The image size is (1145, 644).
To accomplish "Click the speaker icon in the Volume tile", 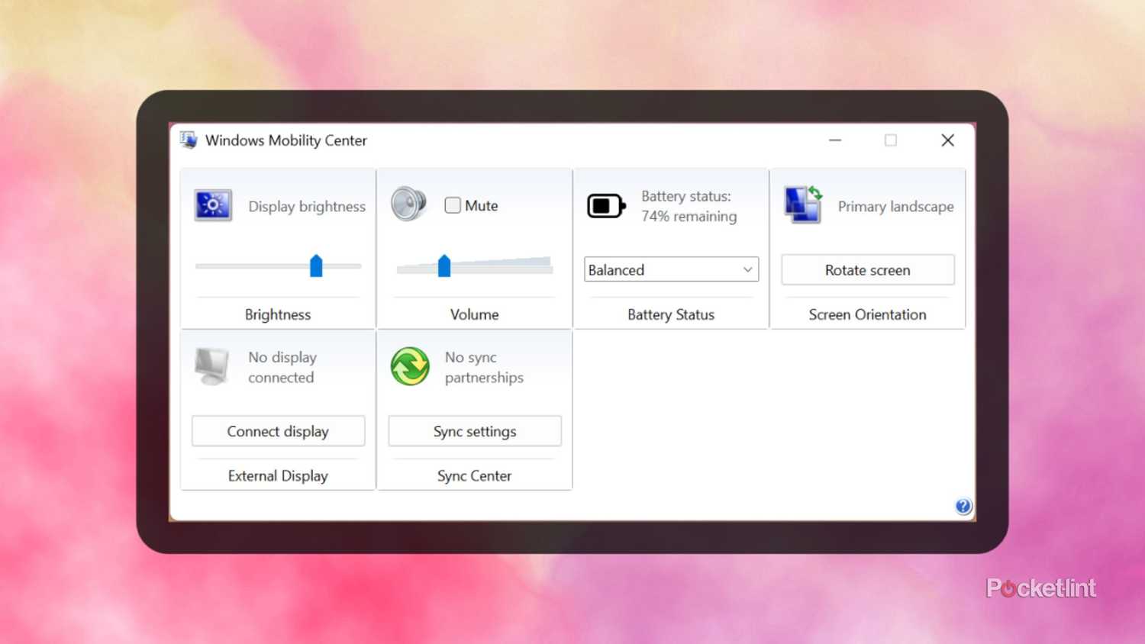I will 409,204.
